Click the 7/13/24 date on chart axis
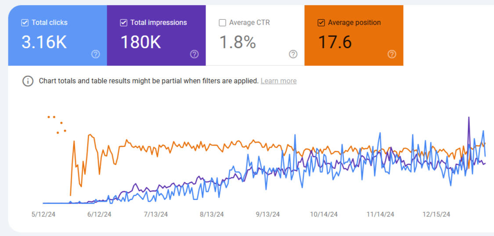The height and width of the screenshot is (236, 494). point(156,215)
